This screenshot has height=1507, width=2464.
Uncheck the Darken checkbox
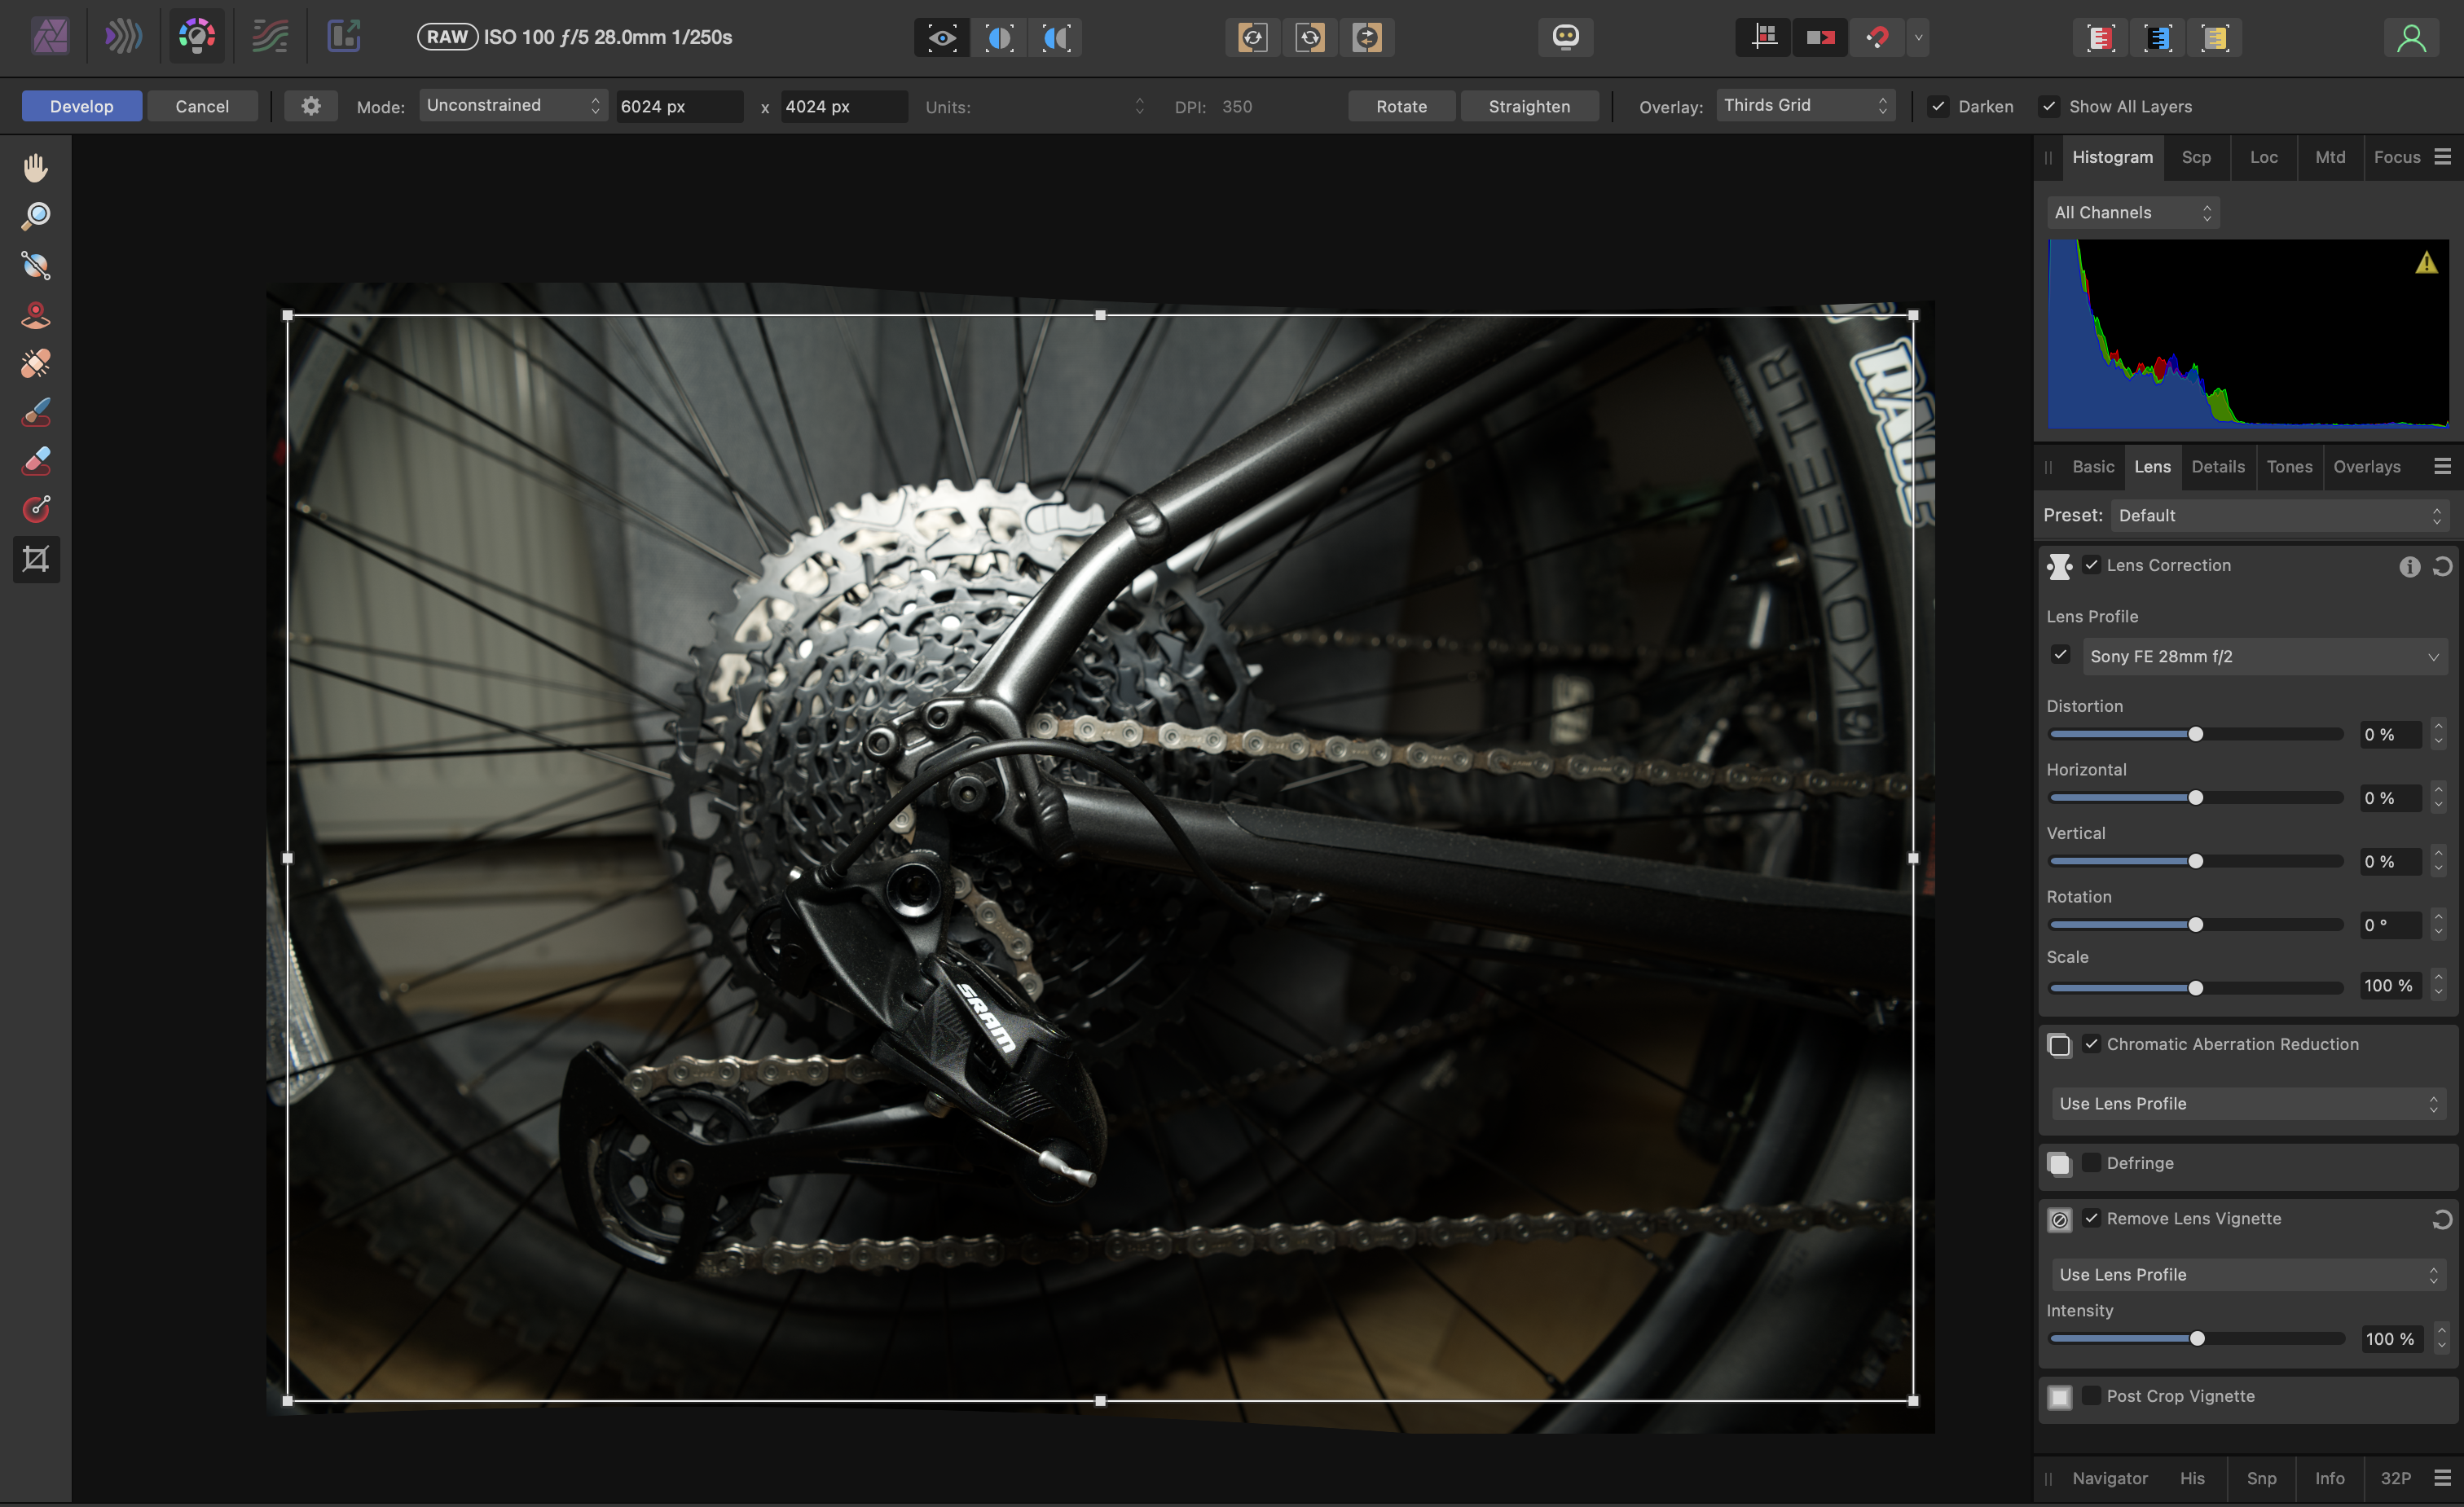point(1938,106)
